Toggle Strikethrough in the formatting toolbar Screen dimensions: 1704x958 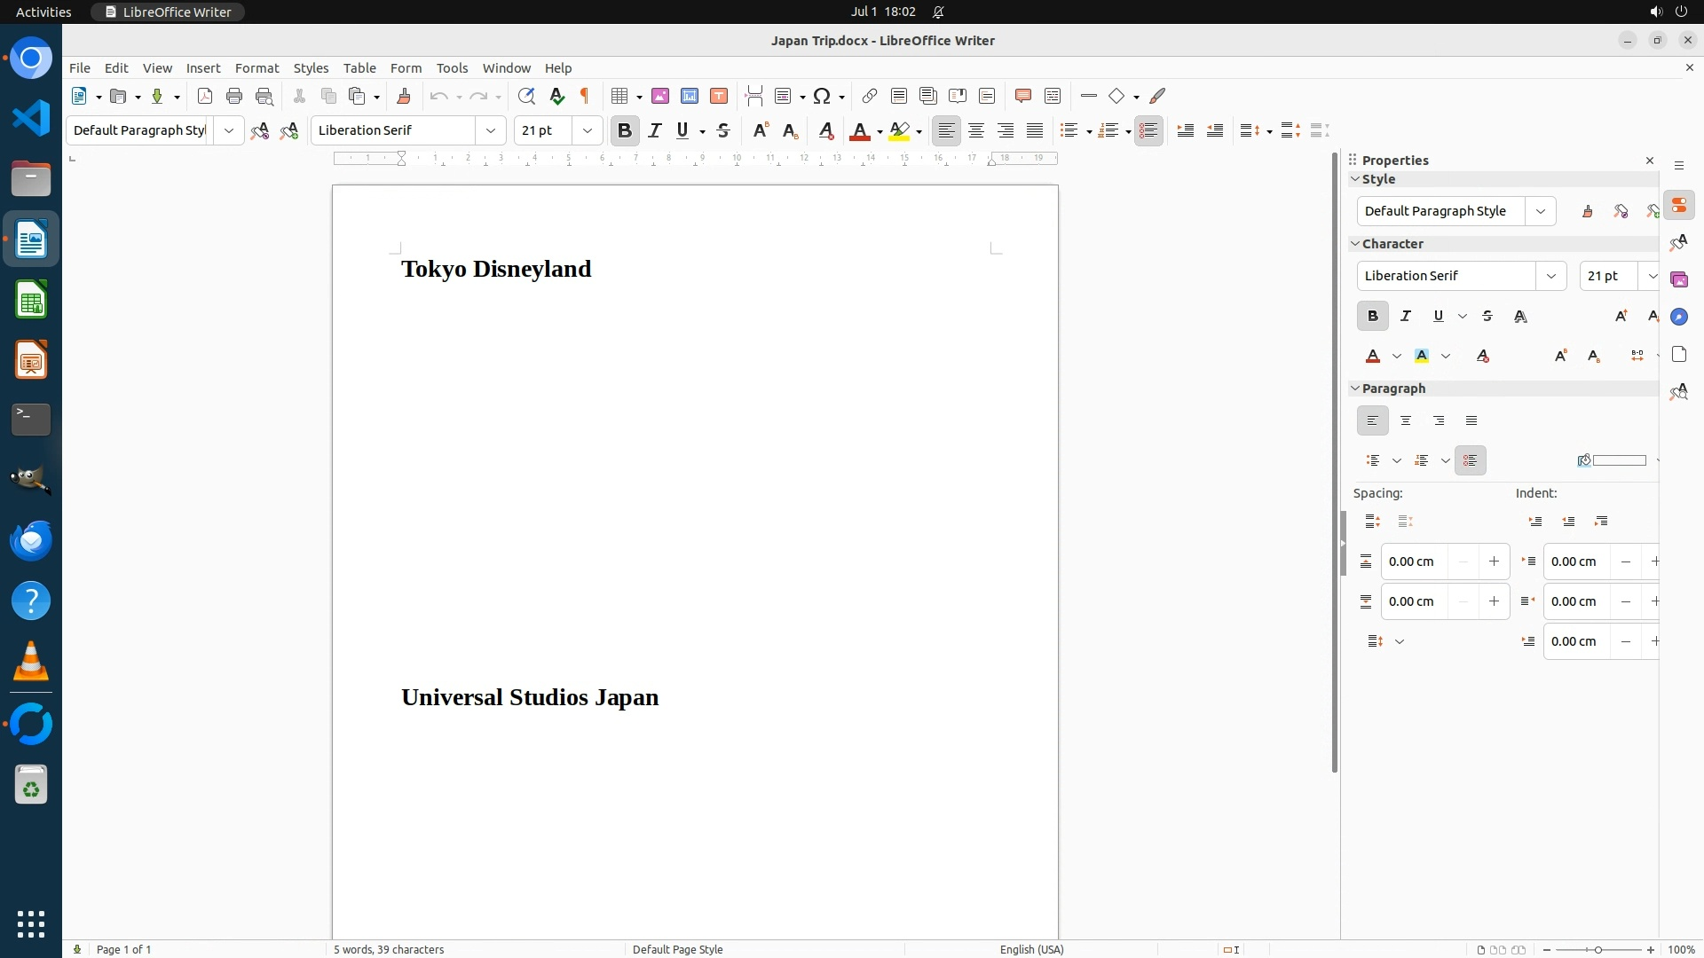[x=723, y=130]
